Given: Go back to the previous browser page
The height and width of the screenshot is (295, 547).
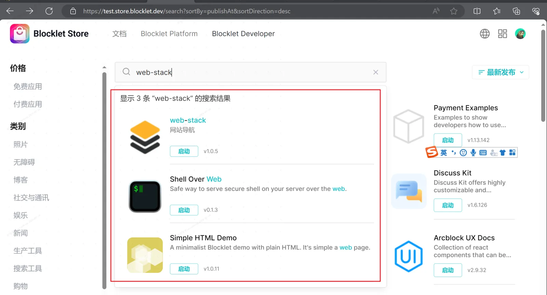Looking at the screenshot, I should pos(10,11).
